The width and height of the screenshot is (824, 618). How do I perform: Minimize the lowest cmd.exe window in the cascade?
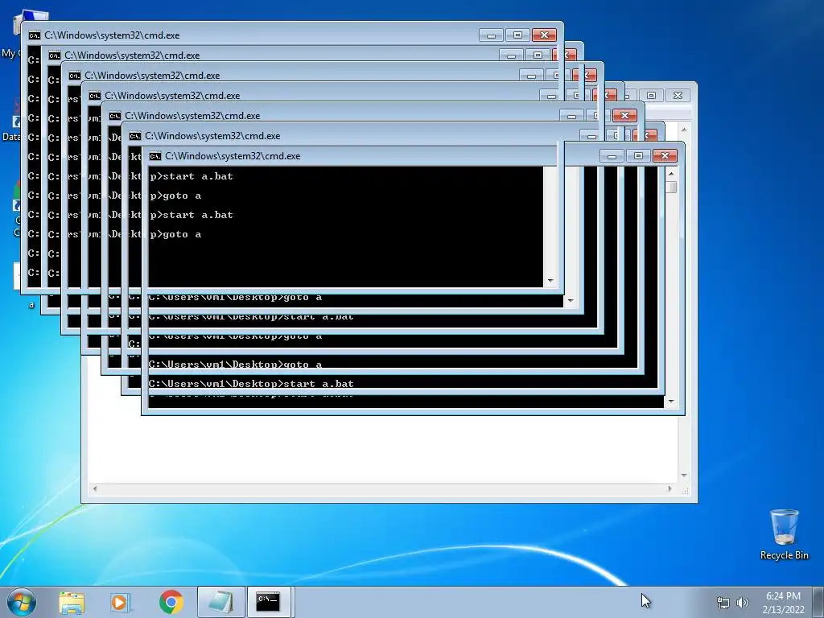[x=612, y=155]
